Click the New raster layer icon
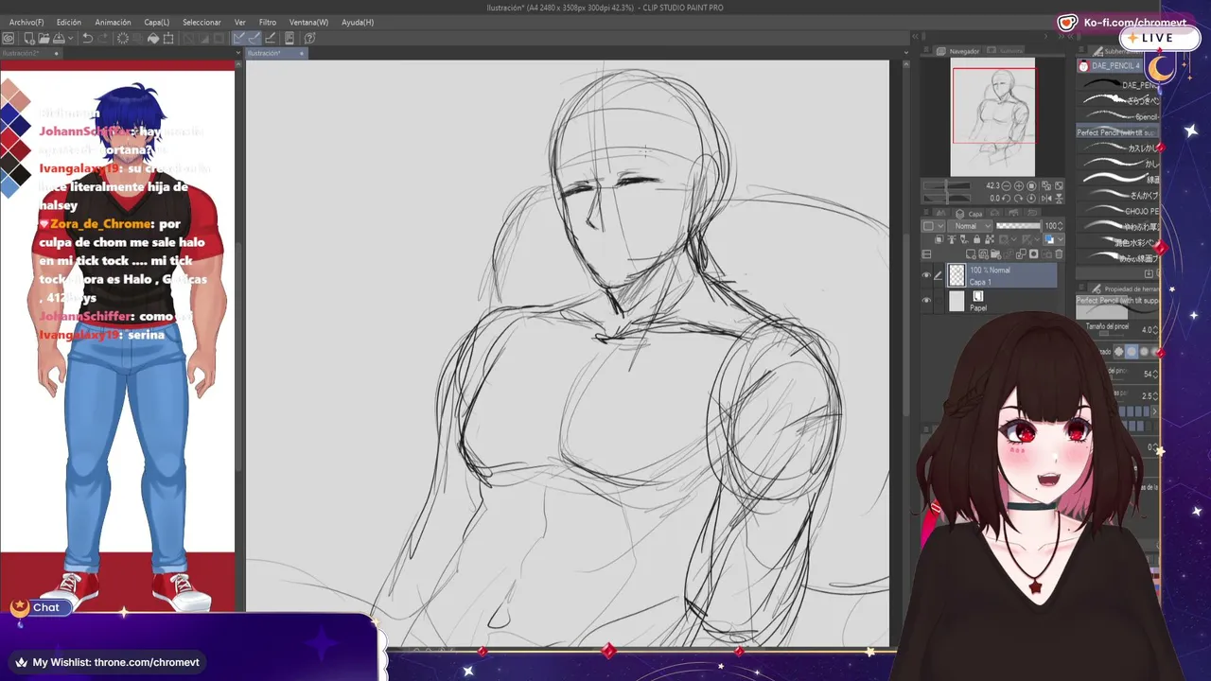This screenshot has height=681, width=1211. click(x=971, y=253)
